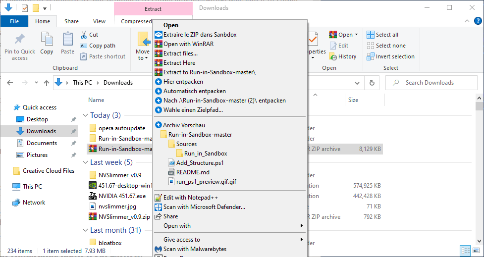The height and width of the screenshot is (257, 484).
Task: Select the Extract contextual tab
Action: 153,9
